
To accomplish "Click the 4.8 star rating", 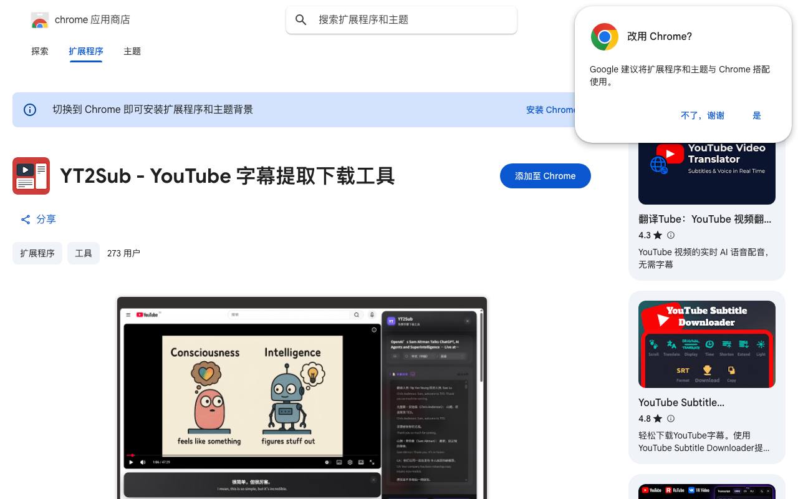I will 650,419.
